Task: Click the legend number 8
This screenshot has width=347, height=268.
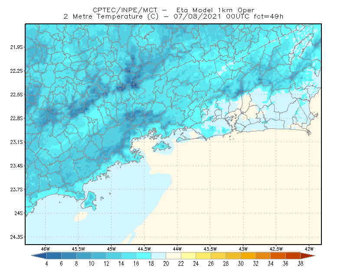Action: coord(76,264)
